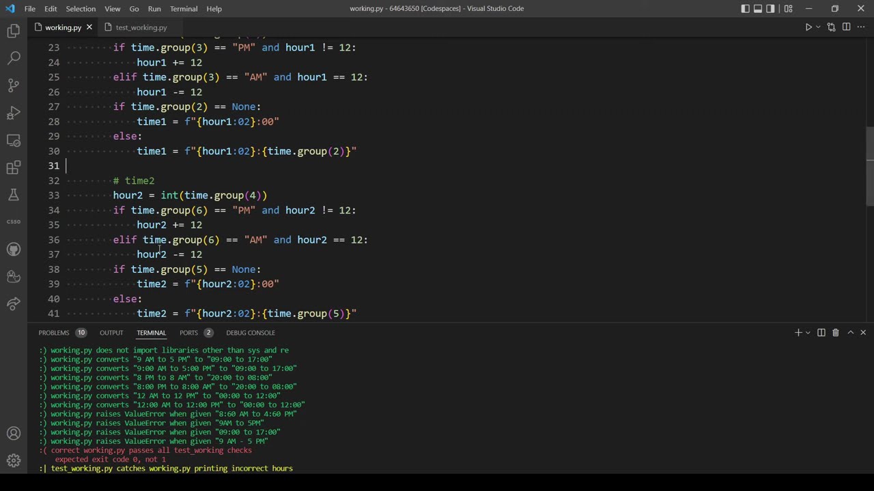Click 'hour2 -= 12' on line 37
874x491 pixels.
tap(169, 254)
